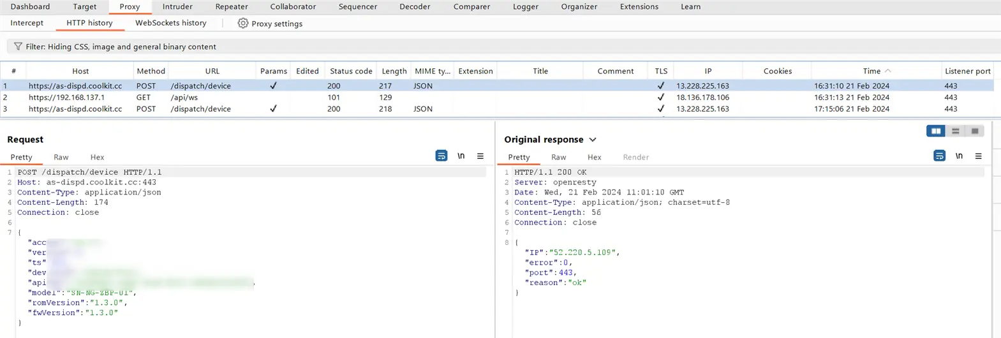
Task: Switch to the Logger tab
Action: 526,6
